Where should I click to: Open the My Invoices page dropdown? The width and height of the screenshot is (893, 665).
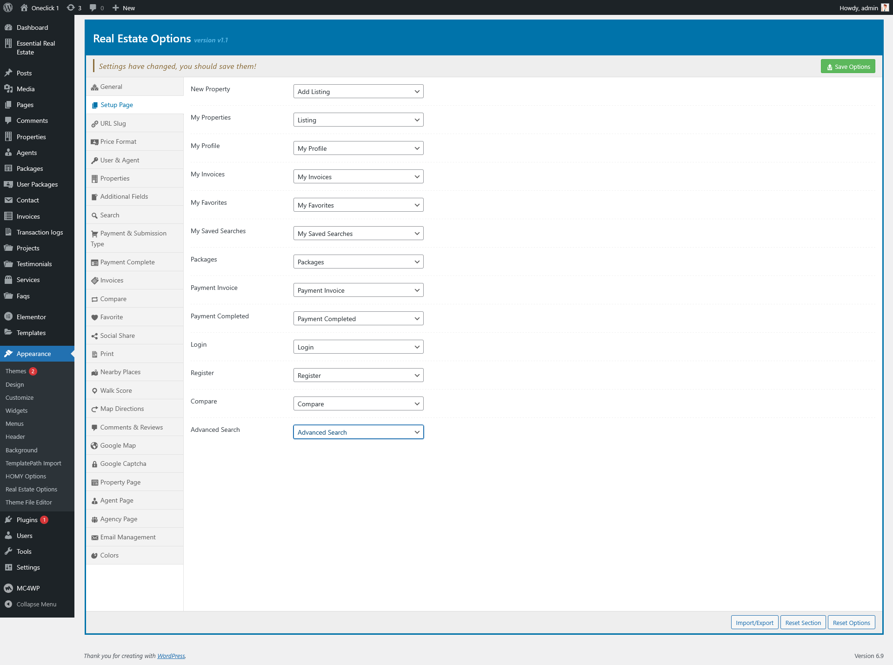click(x=358, y=176)
